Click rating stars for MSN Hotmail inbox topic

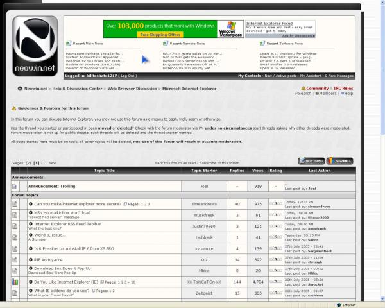[x=276, y=215]
